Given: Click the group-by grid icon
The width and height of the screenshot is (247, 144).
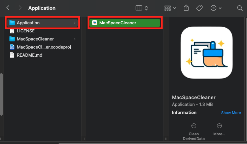Looking at the screenshot, I should click(x=168, y=8).
